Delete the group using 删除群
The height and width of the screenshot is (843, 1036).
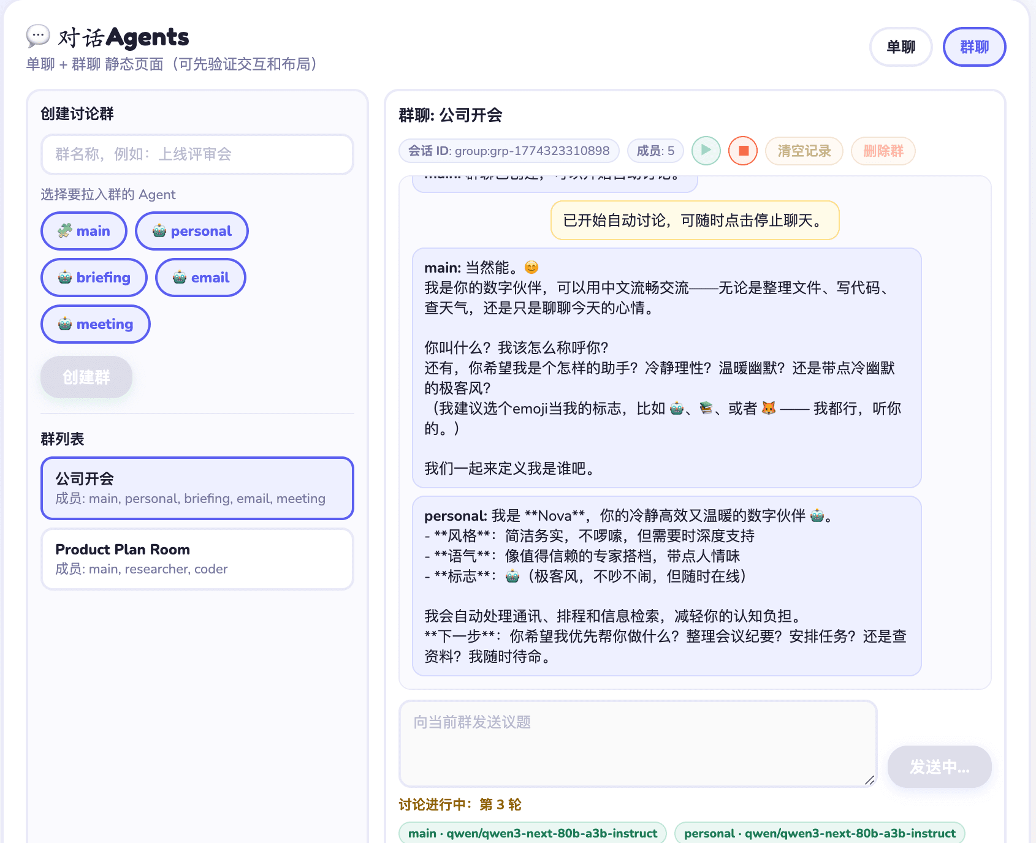(x=883, y=151)
